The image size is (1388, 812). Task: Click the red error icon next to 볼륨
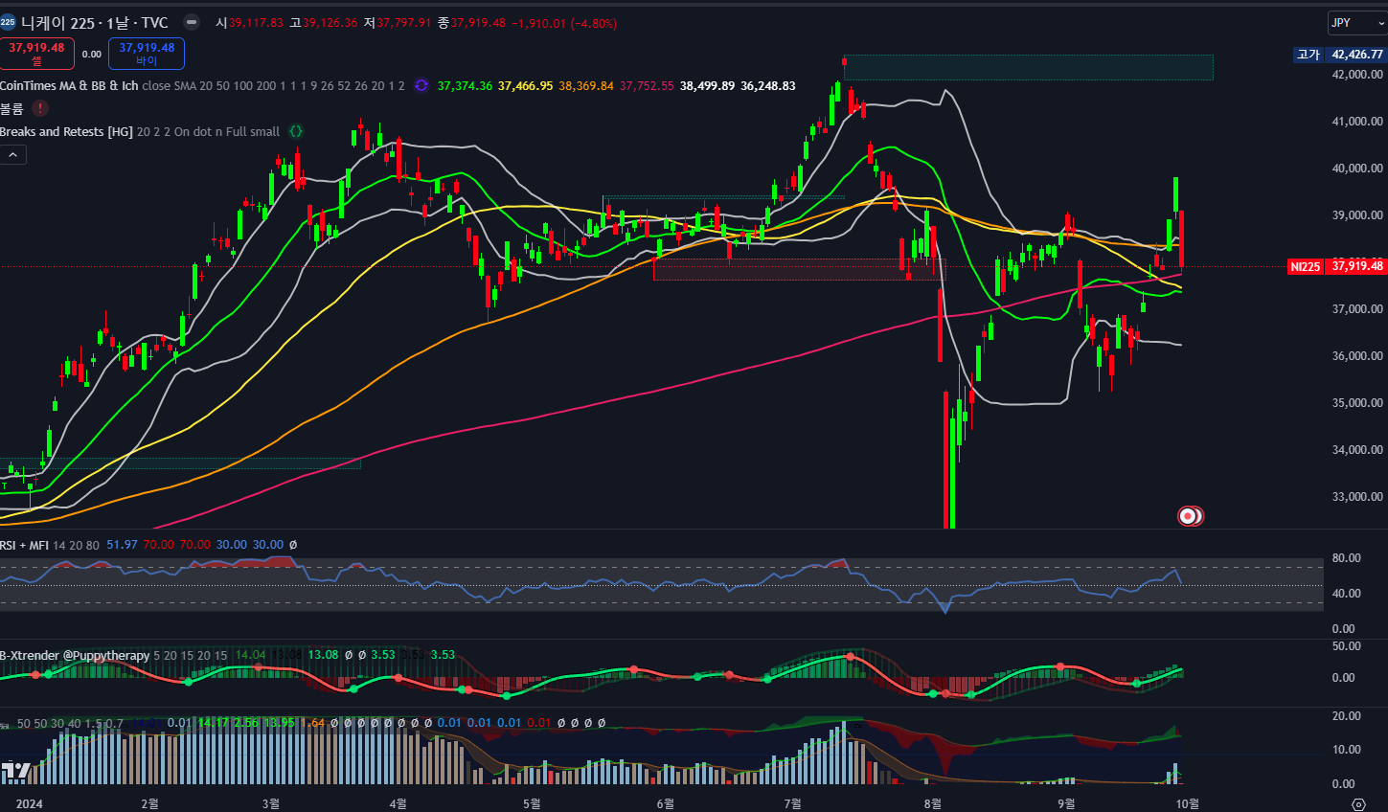tap(40, 108)
